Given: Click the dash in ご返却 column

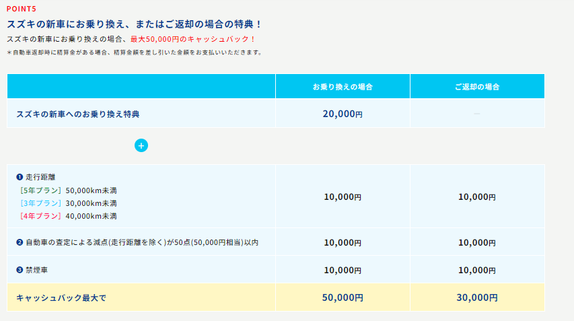Looking at the screenshot, I should (x=477, y=114).
